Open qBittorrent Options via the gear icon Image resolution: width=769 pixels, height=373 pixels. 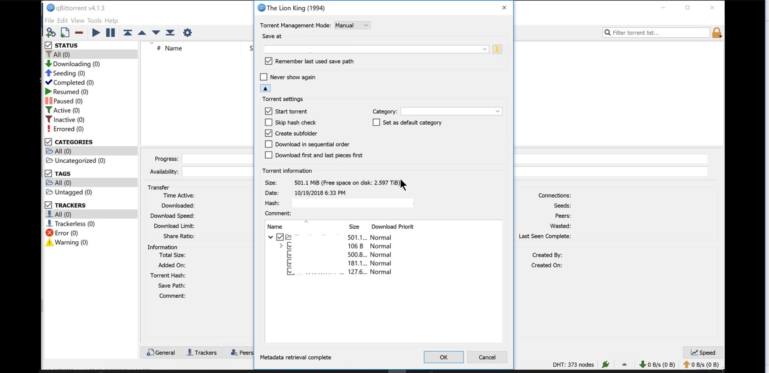pyautogui.click(x=187, y=32)
